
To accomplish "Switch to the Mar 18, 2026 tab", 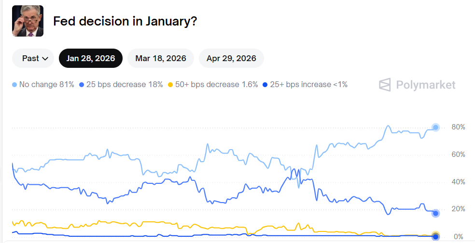I will pyautogui.click(x=161, y=58).
